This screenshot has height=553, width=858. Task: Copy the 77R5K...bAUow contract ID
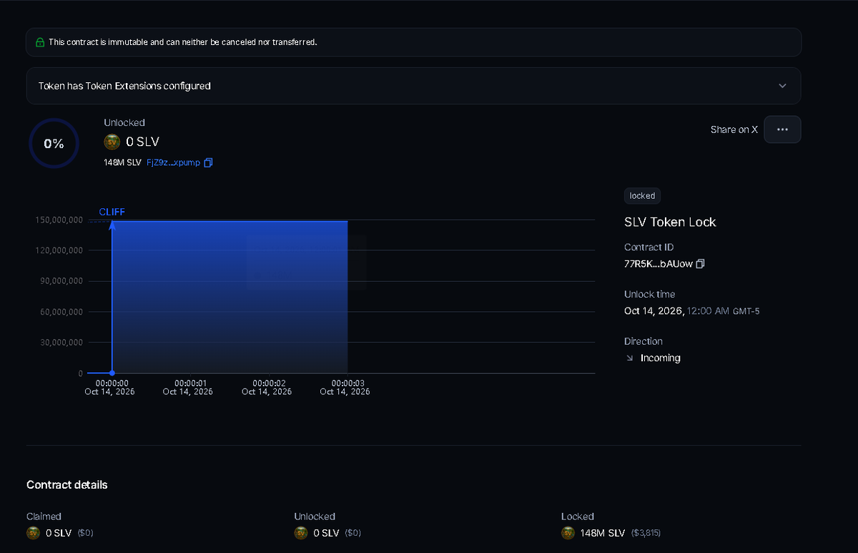tap(701, 264)
